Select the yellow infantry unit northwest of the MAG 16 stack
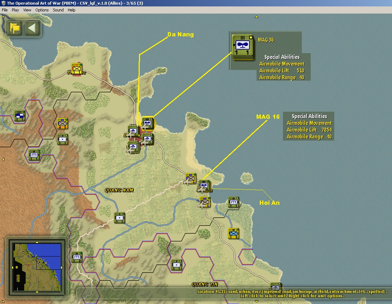Screen dimensions: 392x304 tap(191, 179)
